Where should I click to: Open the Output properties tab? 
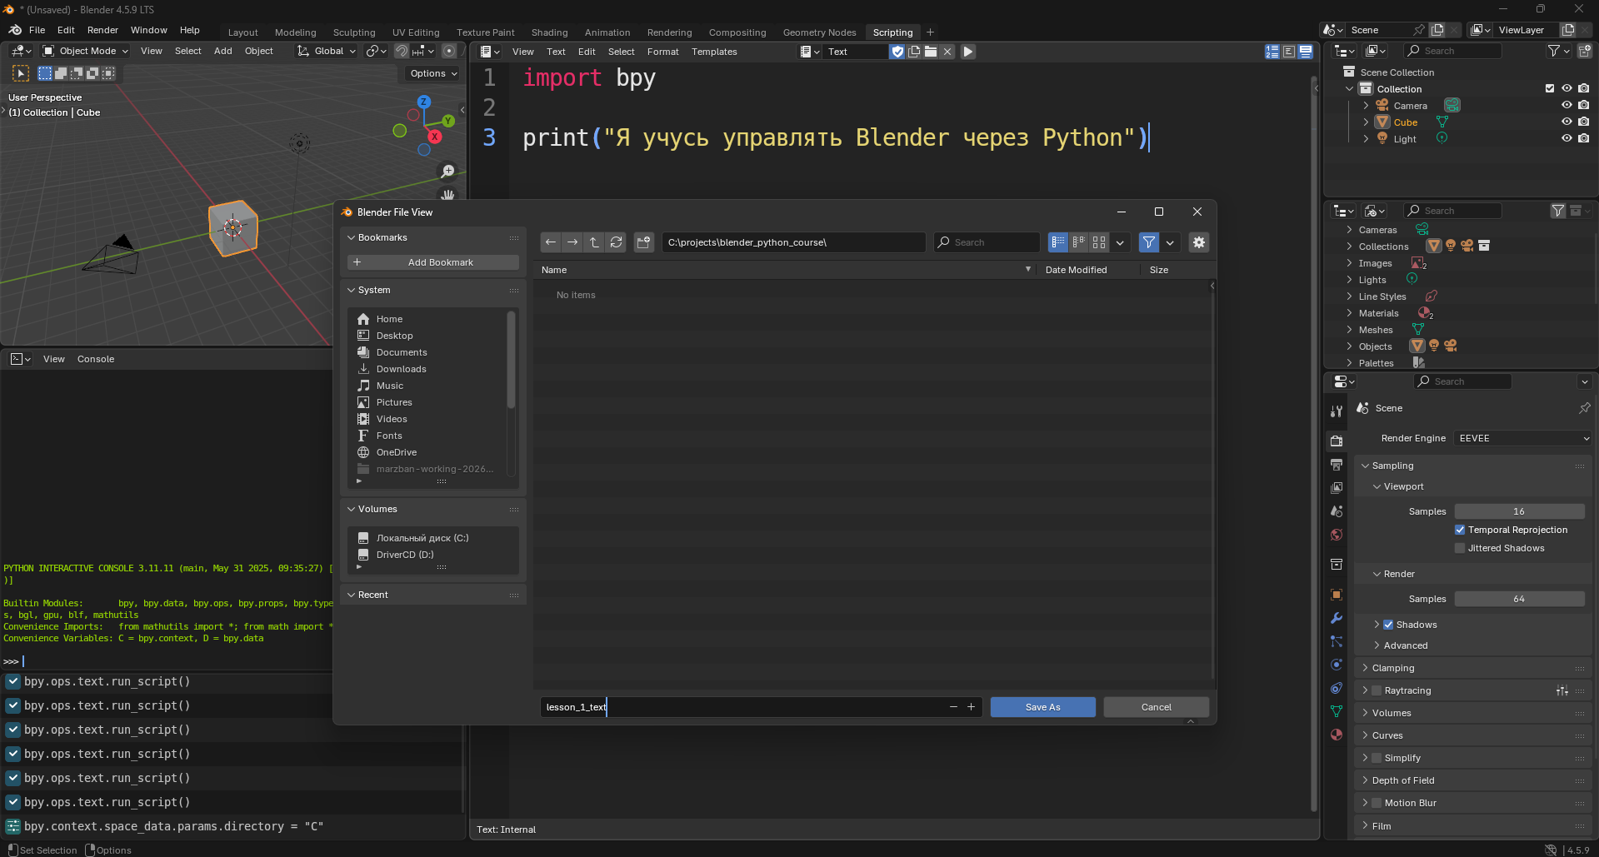[1337, 464]
